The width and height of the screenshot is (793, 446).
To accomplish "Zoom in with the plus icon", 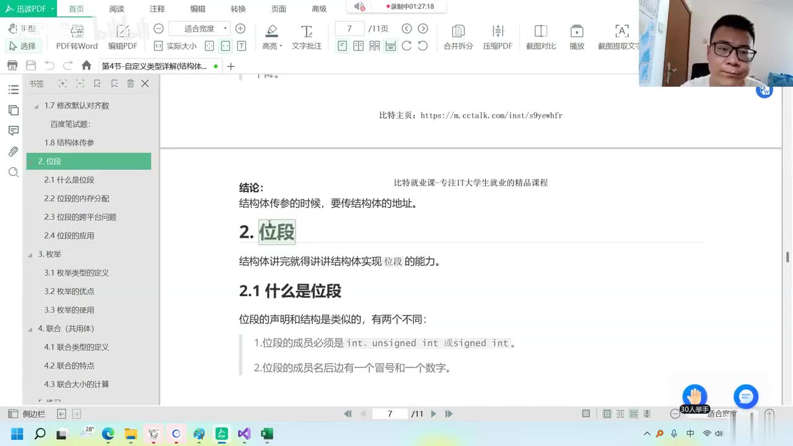I will [x=240, y=28].
